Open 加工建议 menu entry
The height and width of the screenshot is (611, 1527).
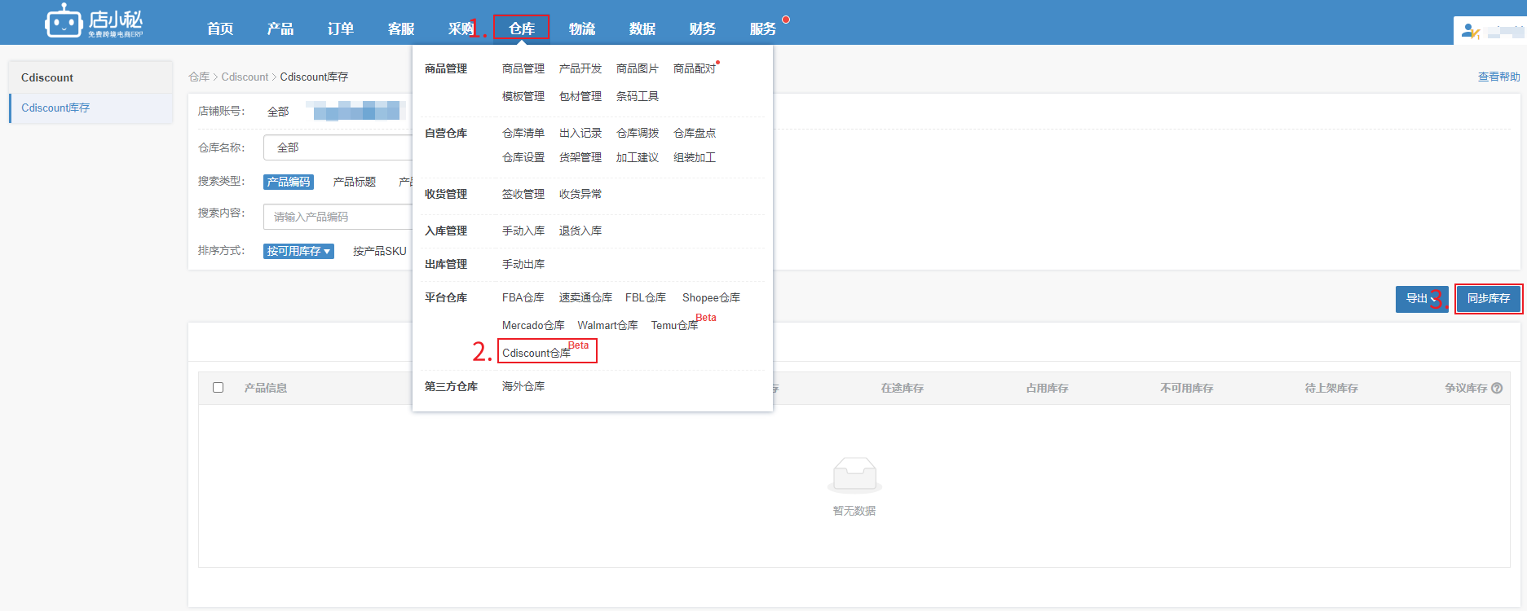coord(638,157)
